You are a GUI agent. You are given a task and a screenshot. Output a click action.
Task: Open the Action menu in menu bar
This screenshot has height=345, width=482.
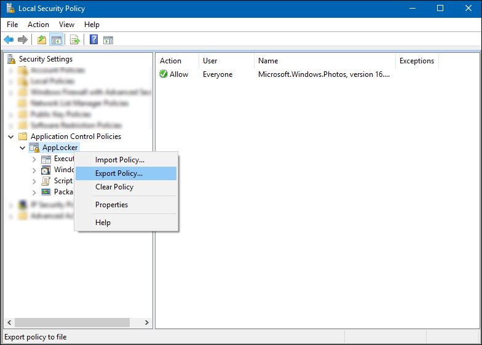coord(38,25)
